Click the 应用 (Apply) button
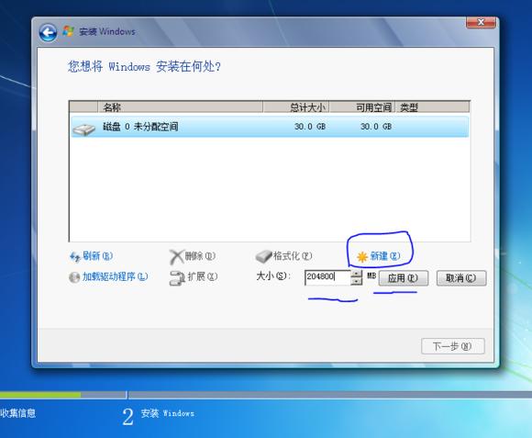The image size is (532, 438). [403, 278]
